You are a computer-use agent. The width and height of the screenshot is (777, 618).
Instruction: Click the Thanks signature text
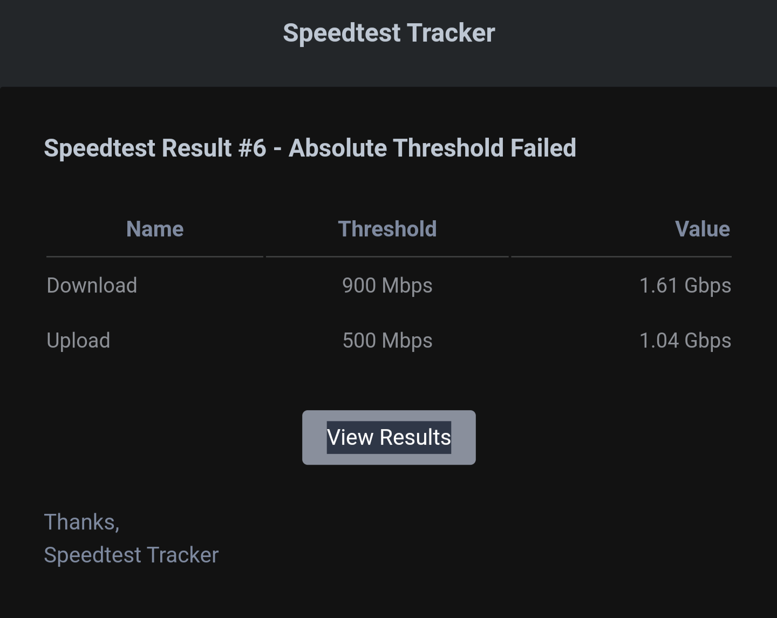pyautogui.click(x=81, y=521)
